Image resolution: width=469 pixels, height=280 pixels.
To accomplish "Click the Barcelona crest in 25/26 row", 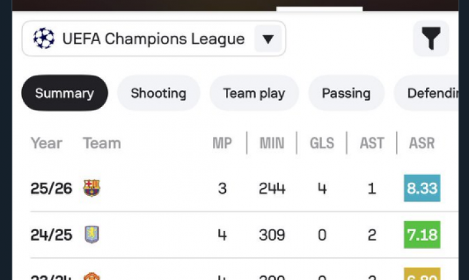I will (92, 189).
